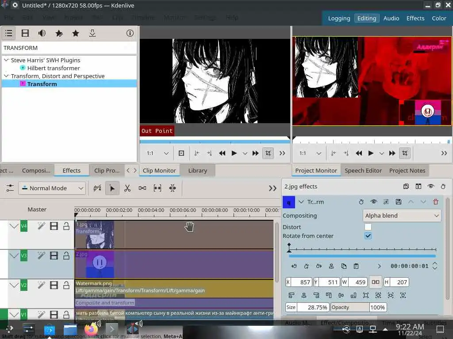Click the Size 28.75% slider field
The image size is (453, 339).
[307, 307]
